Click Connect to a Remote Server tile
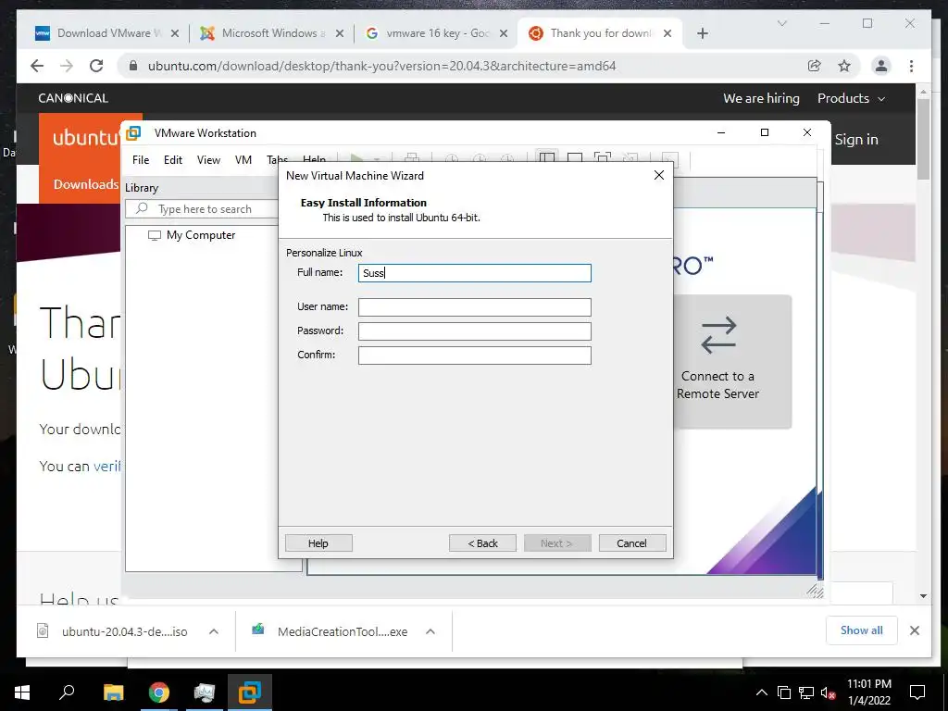The height and width of the screenshot is (711, 948). 731,362
